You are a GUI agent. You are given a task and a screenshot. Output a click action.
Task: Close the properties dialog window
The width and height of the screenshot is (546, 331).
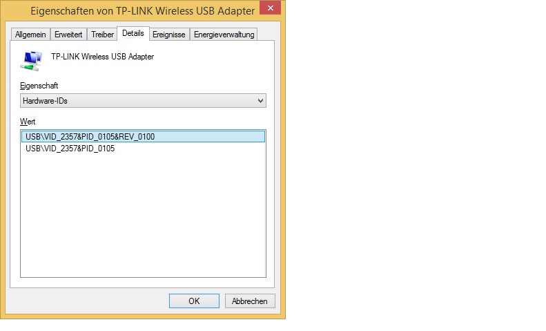pos(270,8)
